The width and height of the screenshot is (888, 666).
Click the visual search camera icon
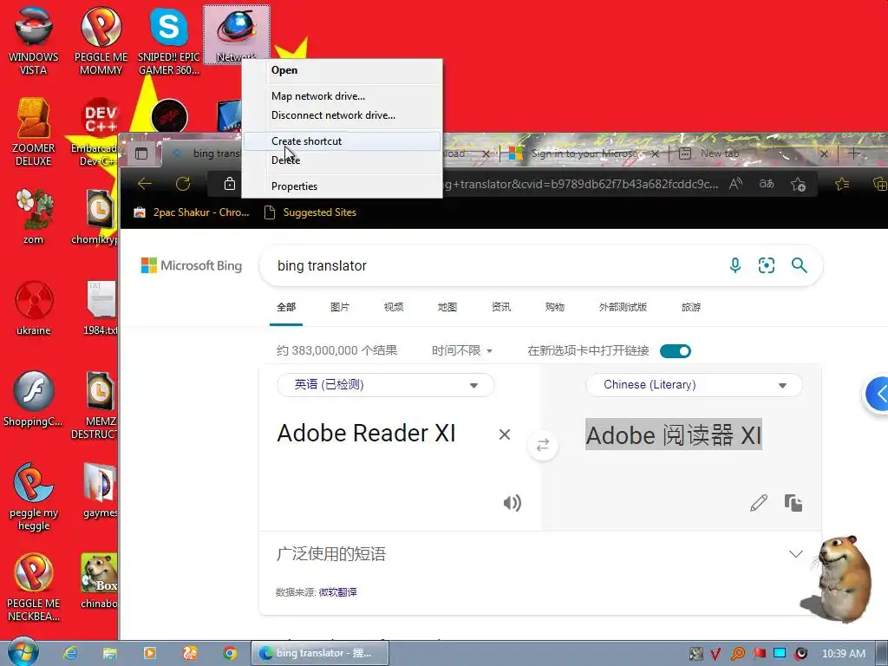point(767,265)
